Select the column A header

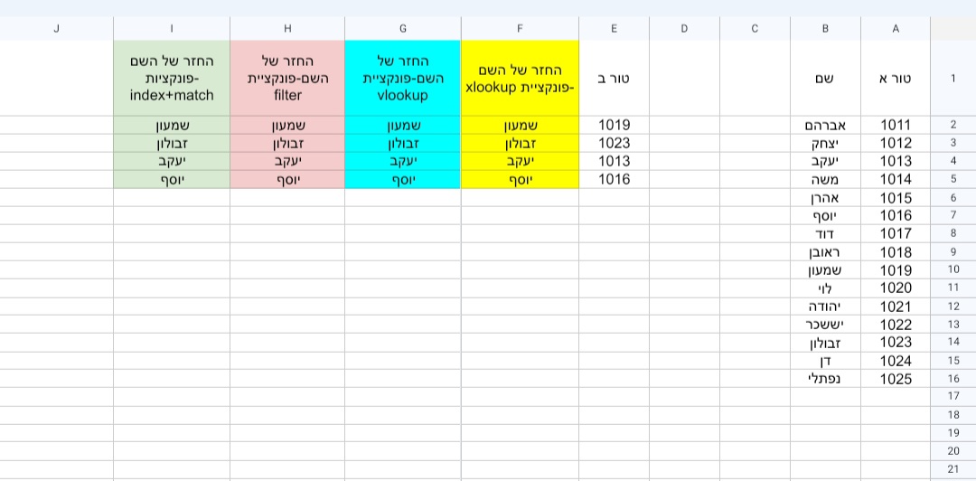click(x=895, y=28)
